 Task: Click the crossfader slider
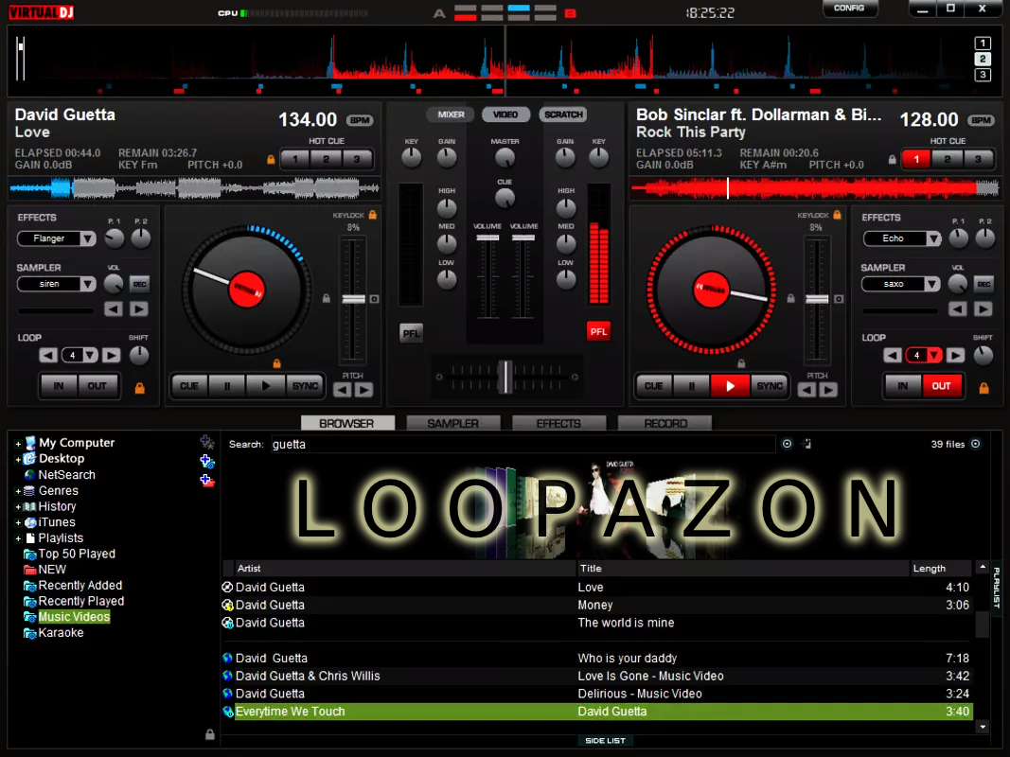(x=506, y=378)
